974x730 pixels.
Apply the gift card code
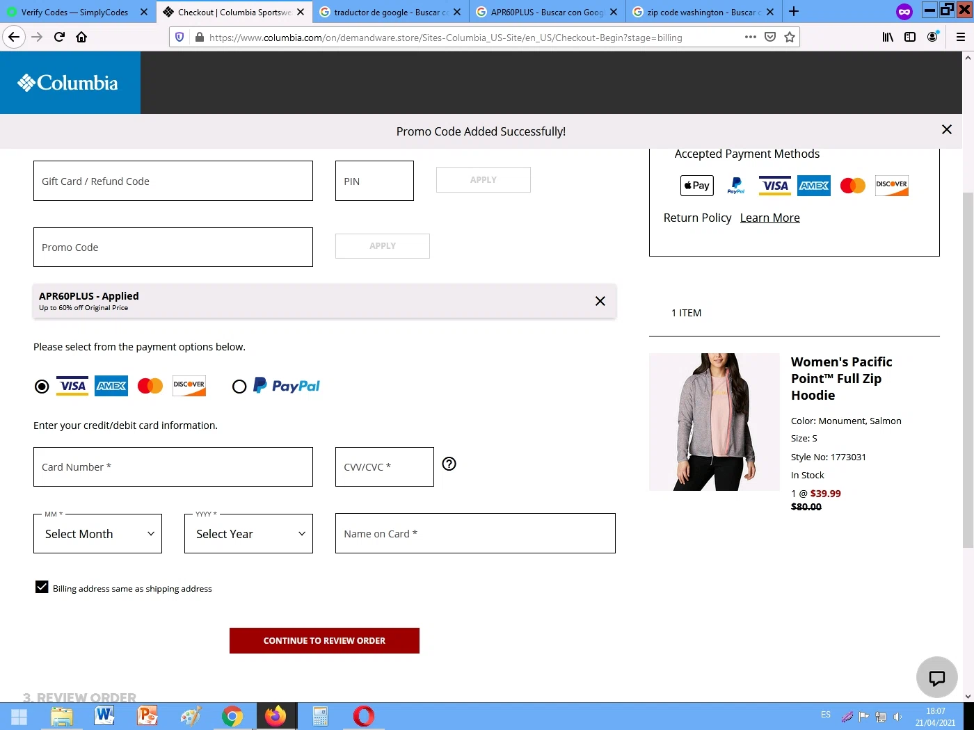click(484, 179)
